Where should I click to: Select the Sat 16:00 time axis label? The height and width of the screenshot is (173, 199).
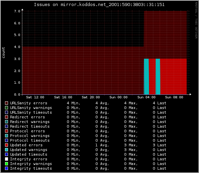(63, 97)
